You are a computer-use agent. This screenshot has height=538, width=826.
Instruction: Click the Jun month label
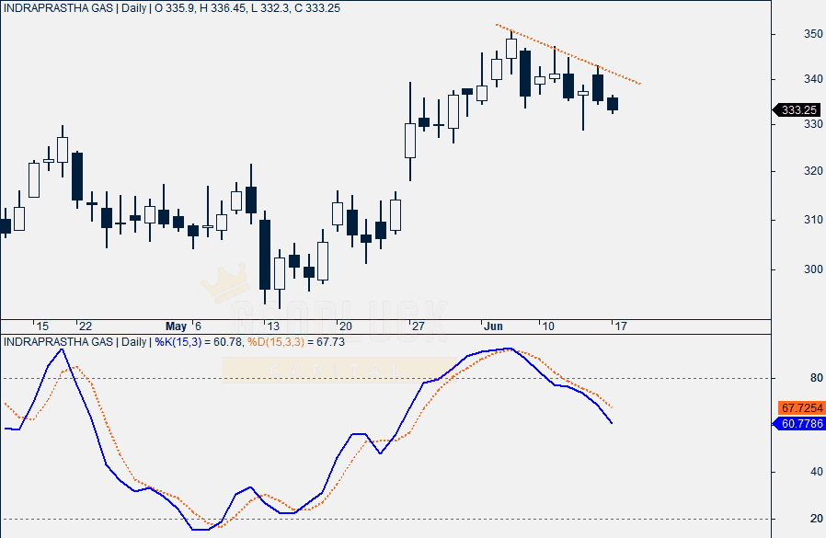click(493, 326)
